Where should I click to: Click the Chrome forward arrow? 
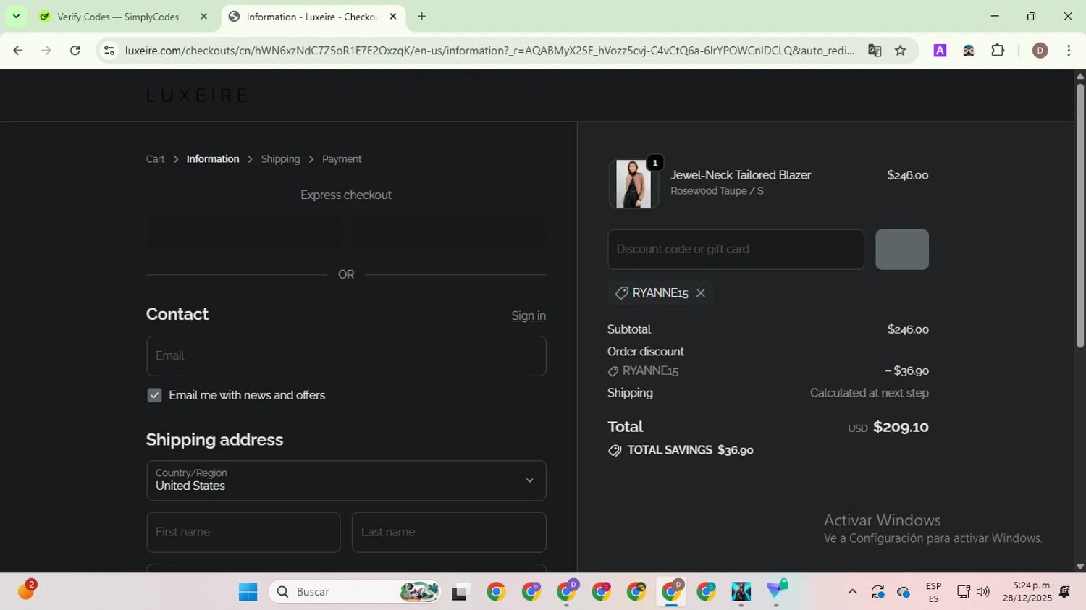[46, 51]
